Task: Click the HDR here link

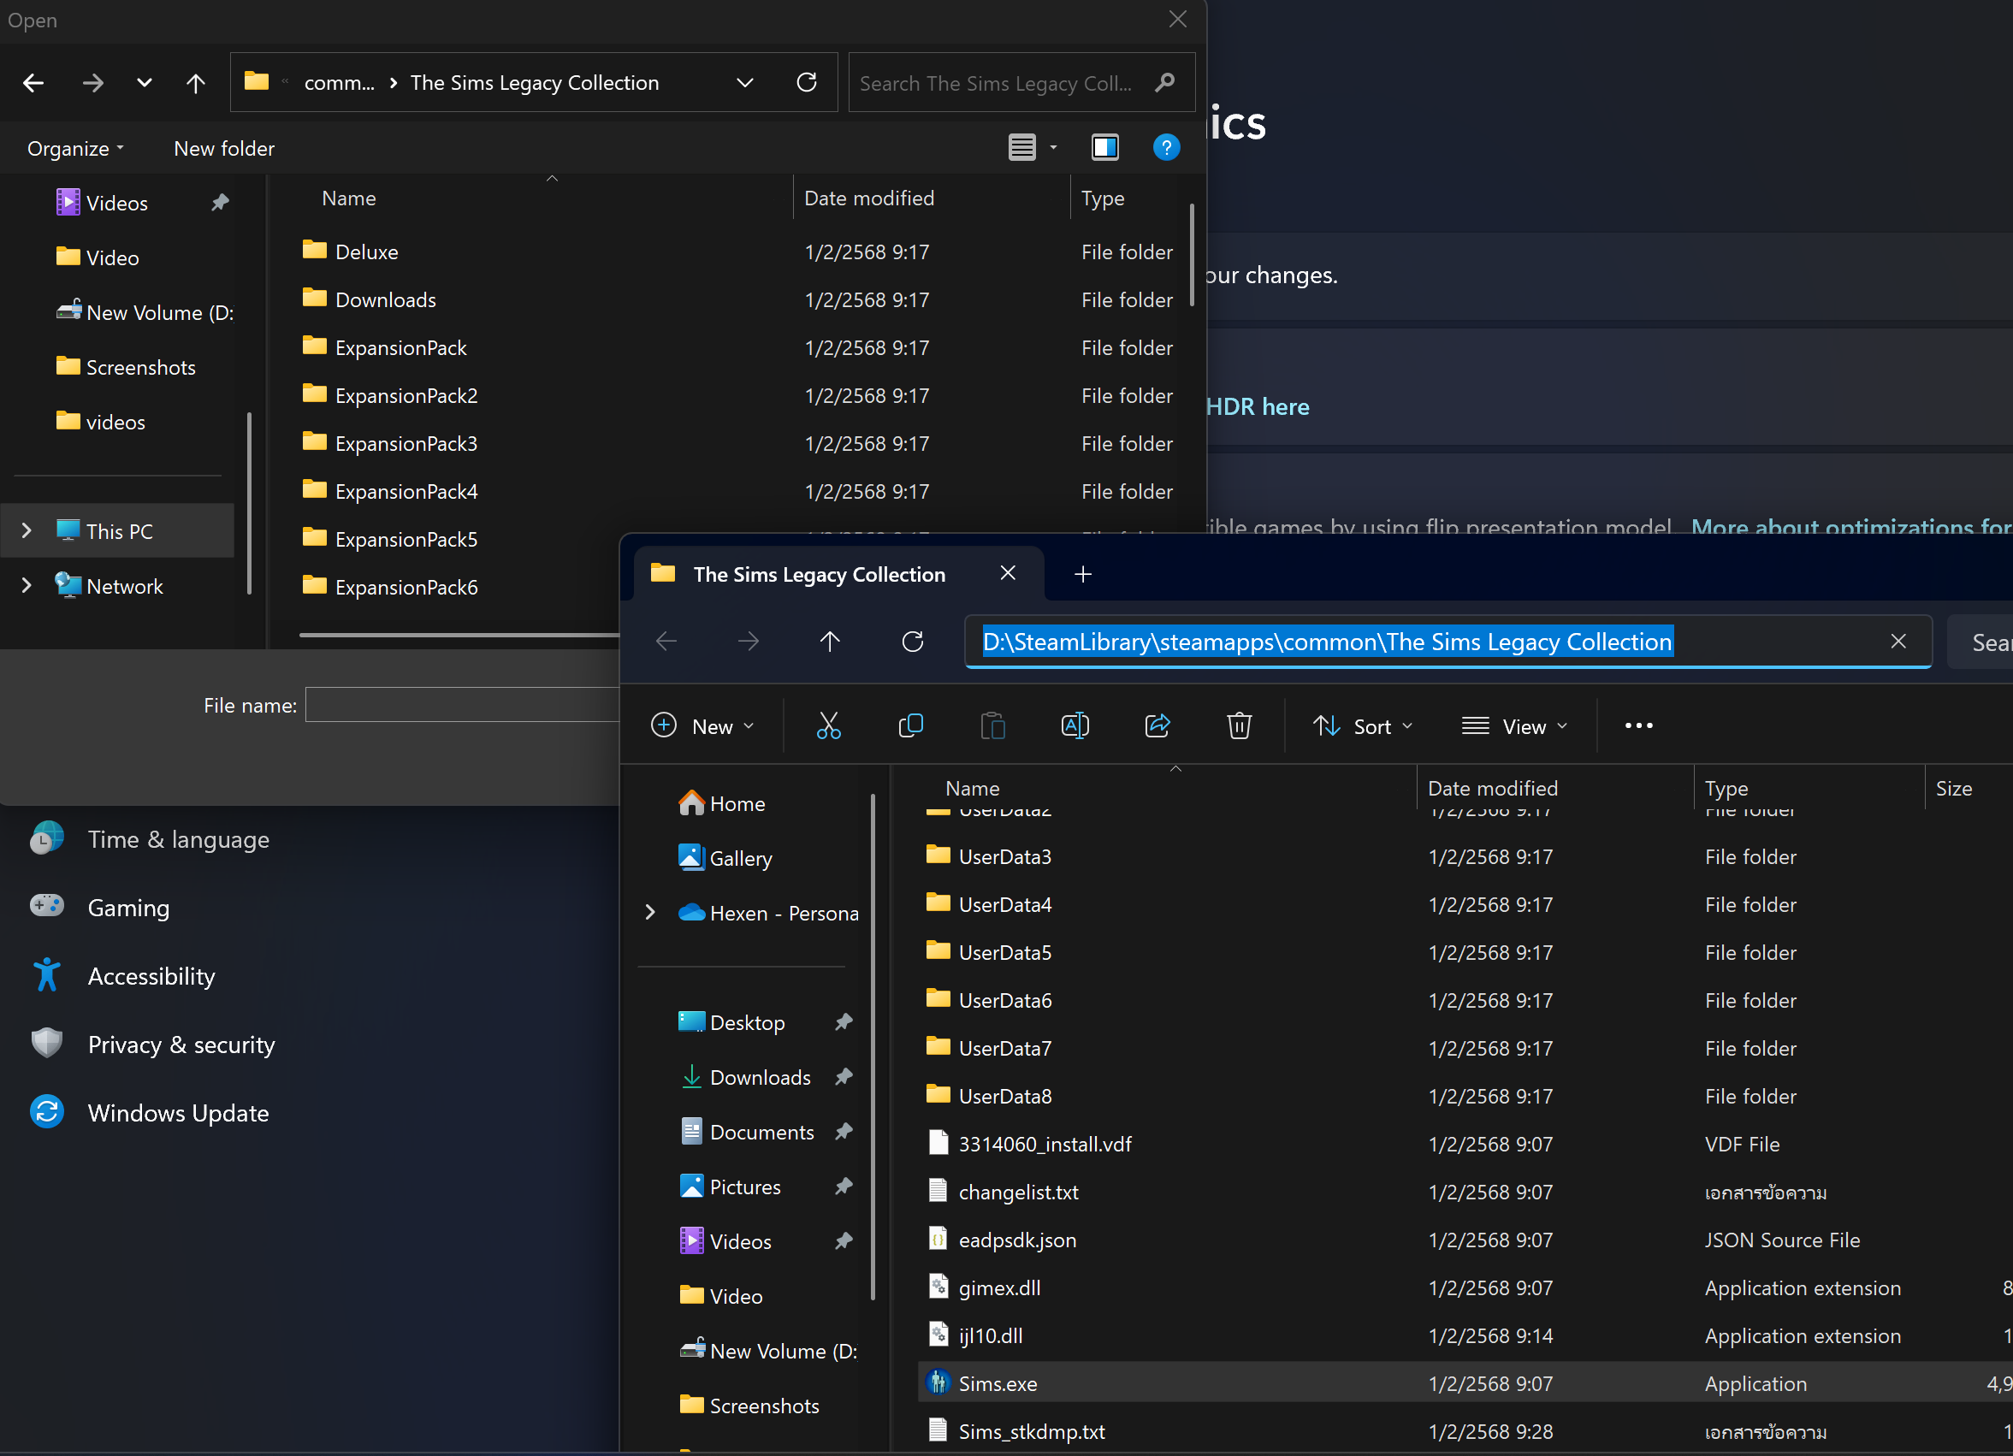Action: tap(1258, 406)
